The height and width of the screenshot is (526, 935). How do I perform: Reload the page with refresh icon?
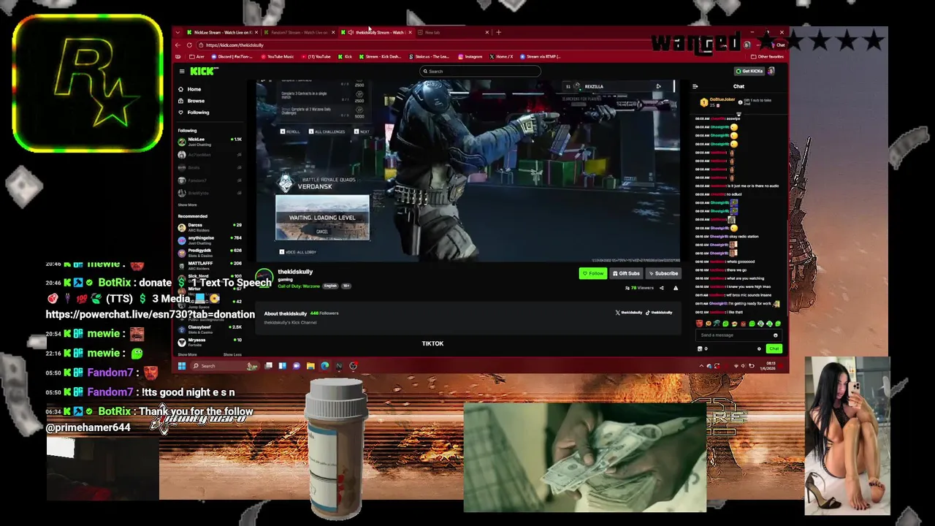[190, 45]
